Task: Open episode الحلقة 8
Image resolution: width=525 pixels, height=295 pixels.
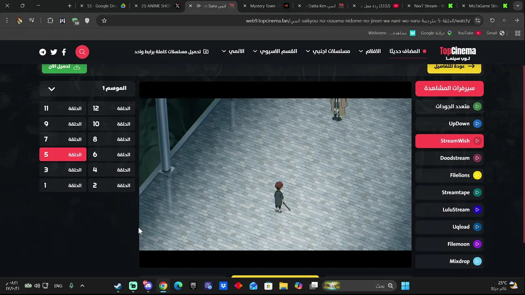Action: click(x=112, y=139)
